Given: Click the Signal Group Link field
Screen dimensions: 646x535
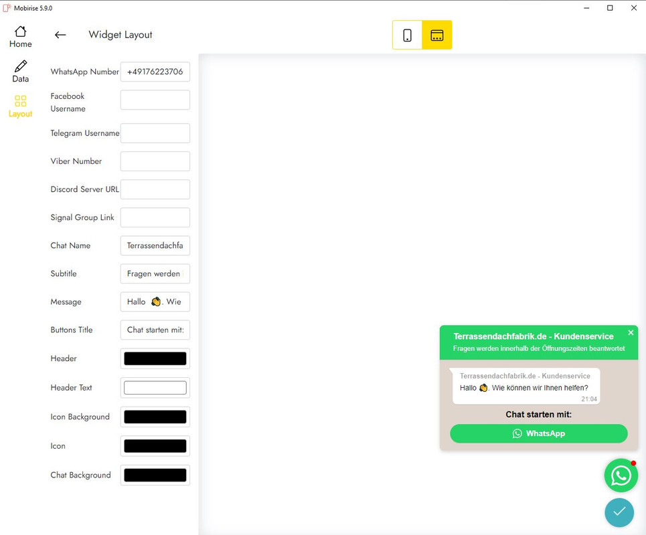Looking at the screenshot, I should pyautogui.click(x=155, y=217).
